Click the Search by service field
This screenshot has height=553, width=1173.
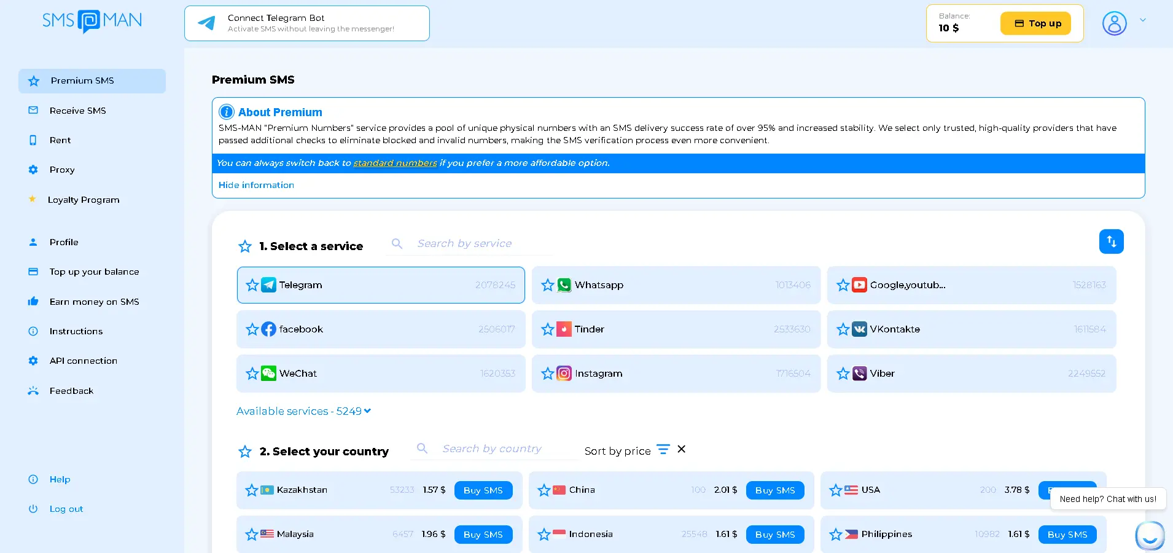click(470, 243)
